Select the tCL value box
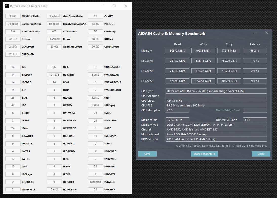 tap(13, 67)
